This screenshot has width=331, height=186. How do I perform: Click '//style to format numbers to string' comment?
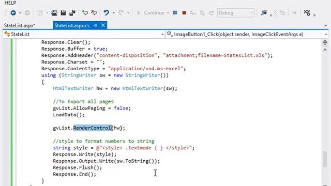[103, 141]
